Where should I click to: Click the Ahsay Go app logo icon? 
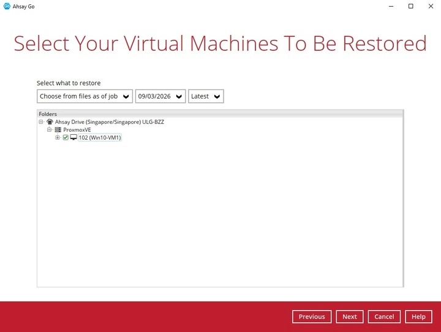pos(7,6)
